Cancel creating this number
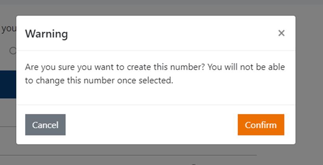This screenshot has height=165, width=323. point(45,125)
